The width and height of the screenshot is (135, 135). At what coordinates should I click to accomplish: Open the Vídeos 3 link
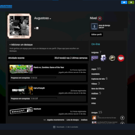pos(96,83)
